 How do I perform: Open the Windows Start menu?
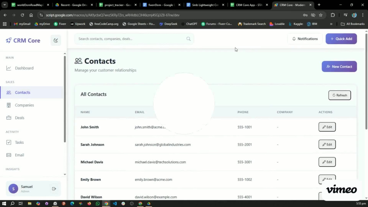(4, 203)
